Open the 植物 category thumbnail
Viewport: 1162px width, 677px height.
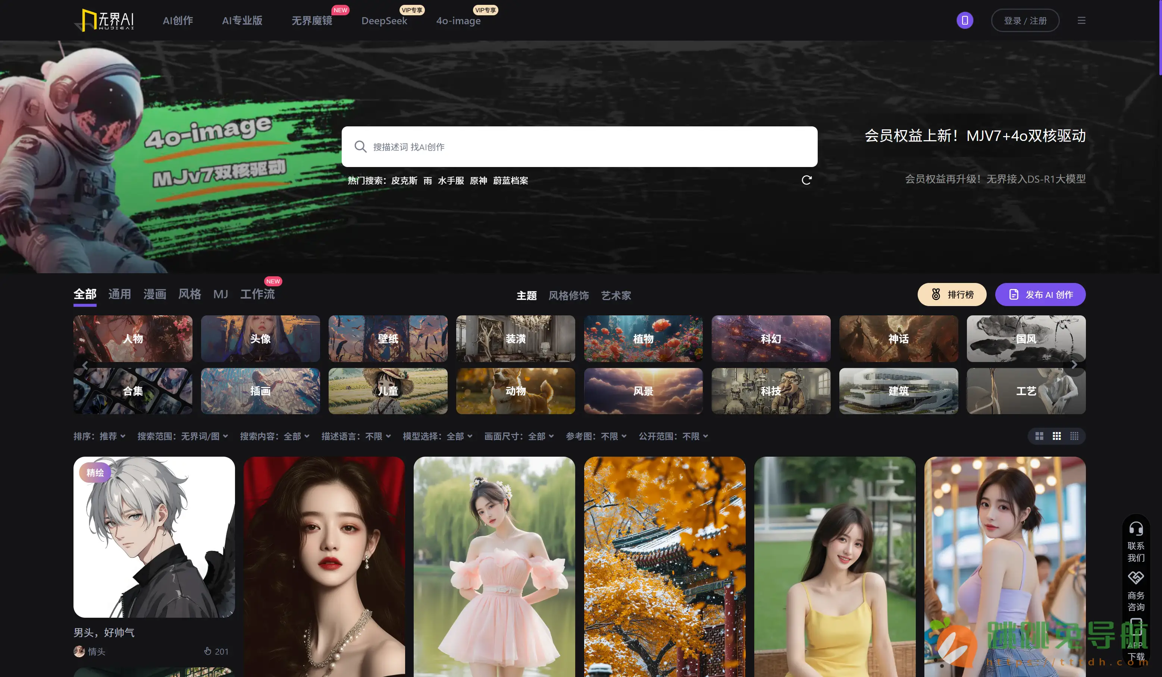click(643, 339)
